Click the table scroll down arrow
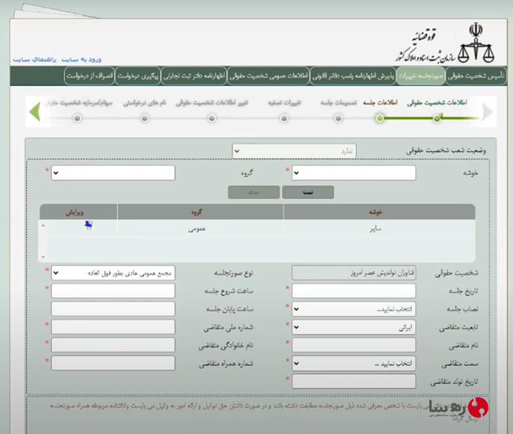 (x=43, y=257)
